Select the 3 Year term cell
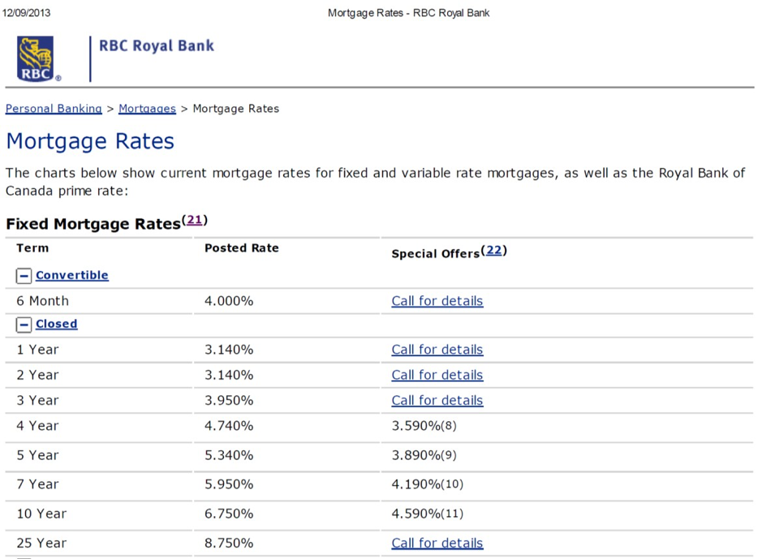 [37, 400]
